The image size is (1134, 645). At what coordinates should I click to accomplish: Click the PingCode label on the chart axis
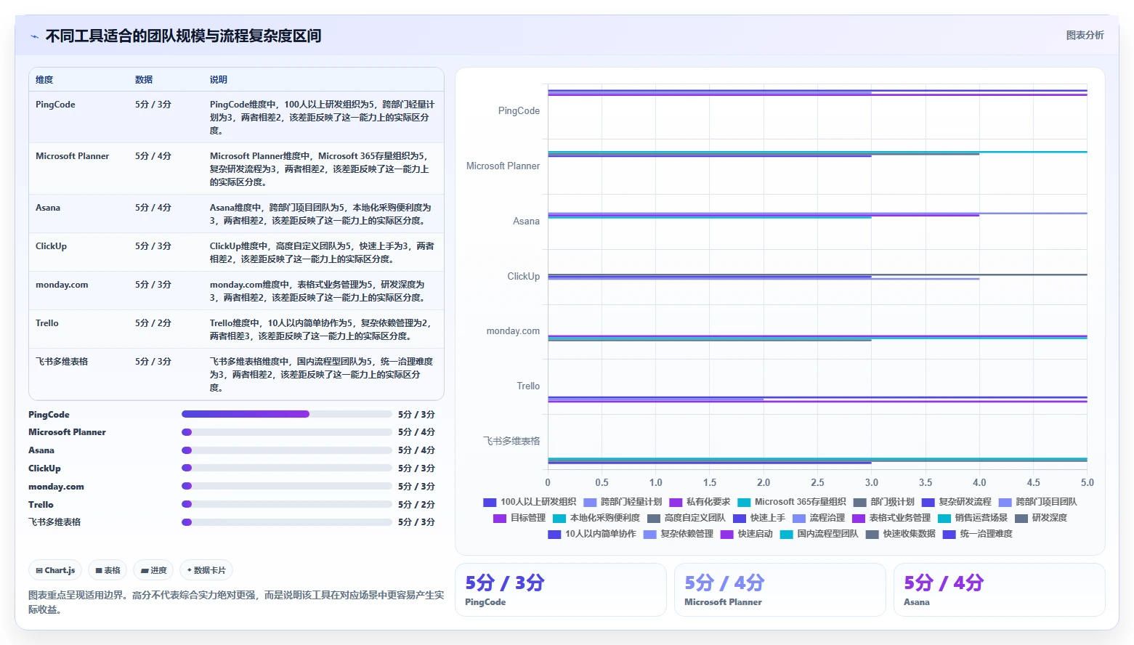coord(519,111)
